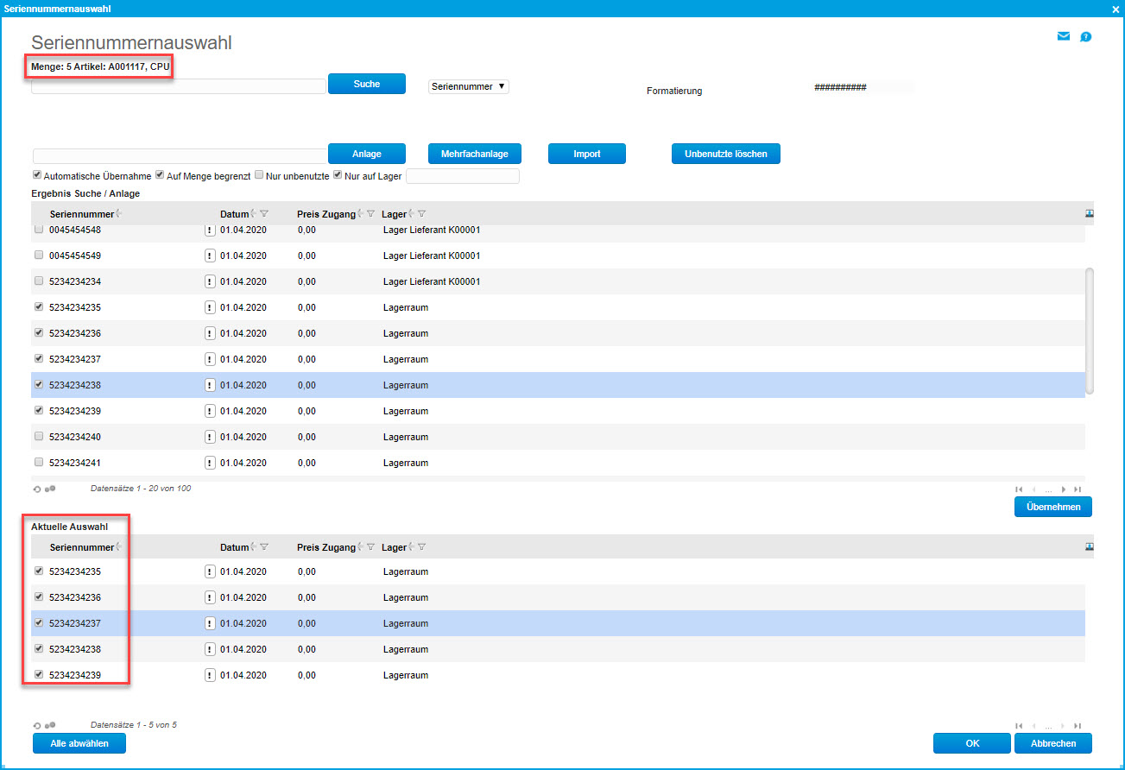
Task: Open the Seriennummer search type dropdown
Action: point(469,86)
